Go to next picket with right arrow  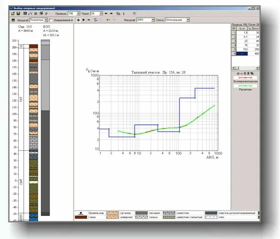[x=111, y=13]
